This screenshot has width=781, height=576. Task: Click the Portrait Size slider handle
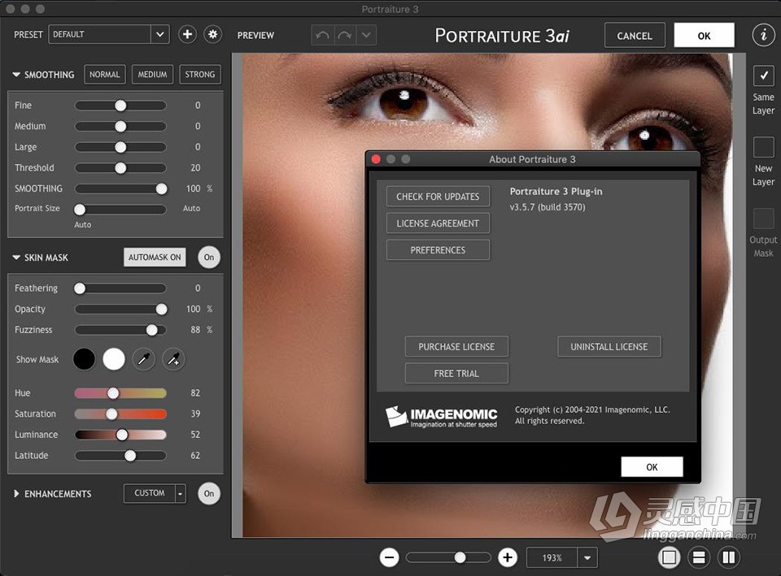pos(80,210)
